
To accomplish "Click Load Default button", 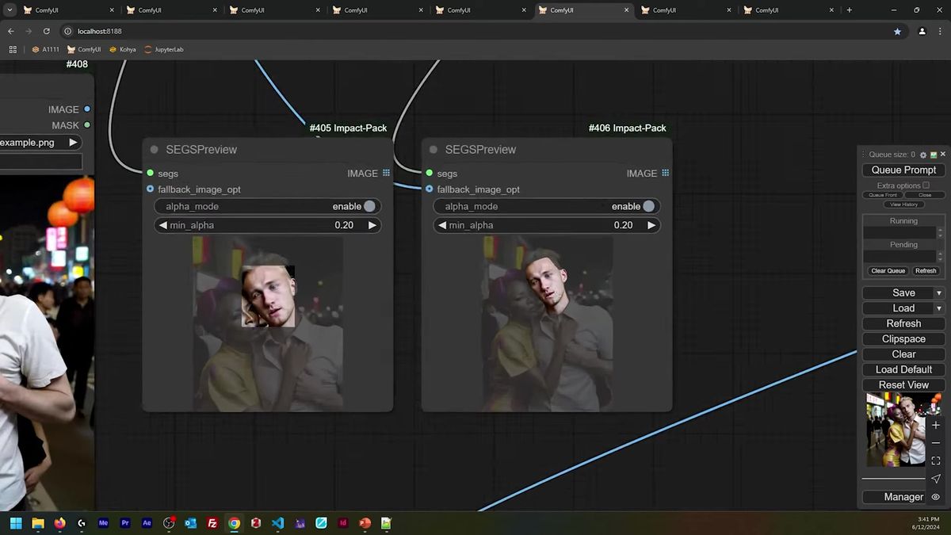I will pyautogui.click(x=903, y=369).
